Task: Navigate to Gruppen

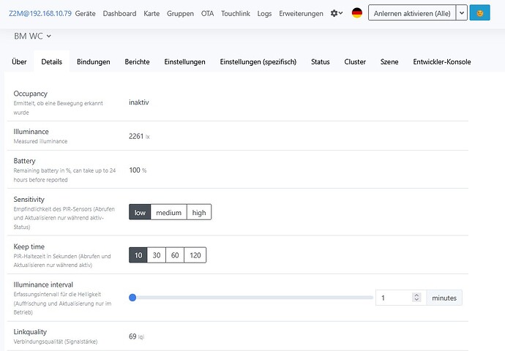Action: pyautogui.click(x=180, y=13)
